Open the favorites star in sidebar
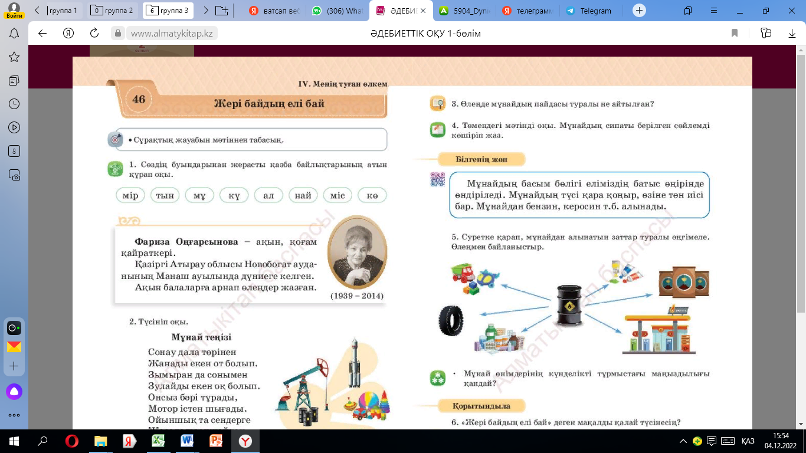Viewport: 806px width, 453px height. click(x=14, y=57)
